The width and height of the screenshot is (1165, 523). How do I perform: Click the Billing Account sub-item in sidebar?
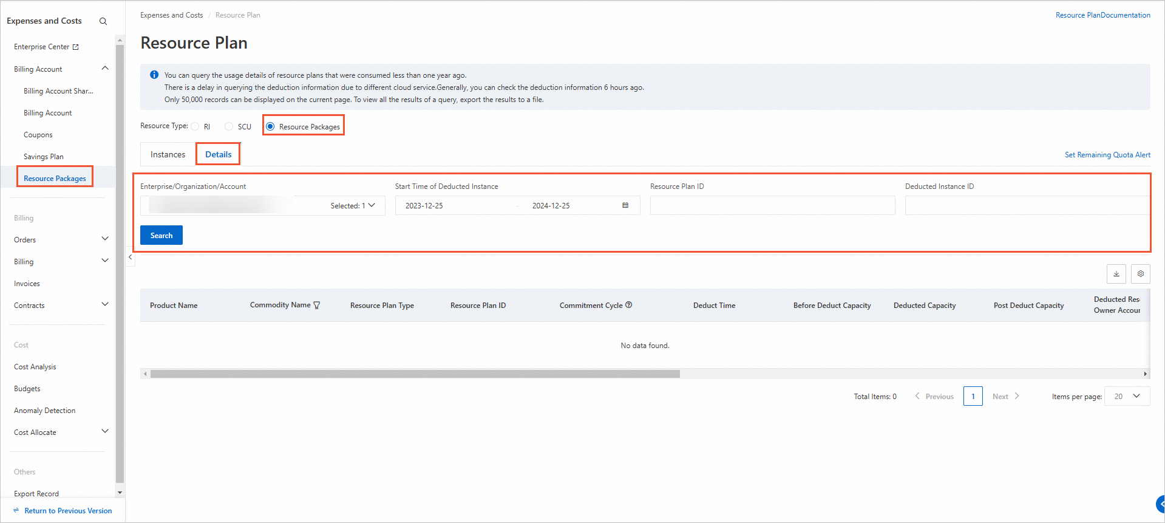point(47,113)
